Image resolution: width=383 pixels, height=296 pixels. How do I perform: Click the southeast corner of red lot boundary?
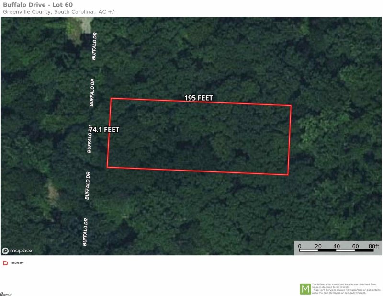288,175
